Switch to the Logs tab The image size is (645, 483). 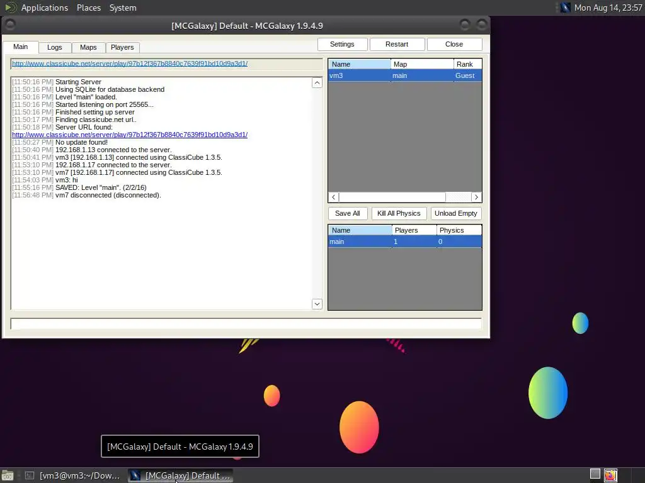[54, 48]
